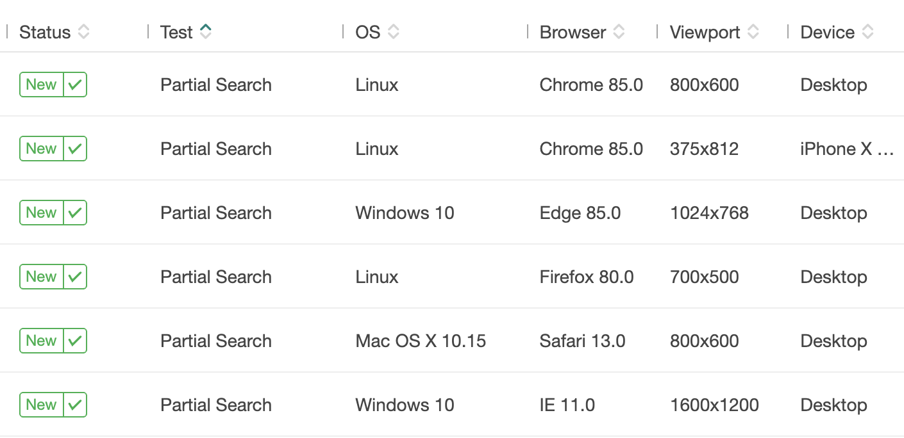Sort by OS column arrows
Image resolution: width=904 pixels, height=438 pixels.
(394, 32)
